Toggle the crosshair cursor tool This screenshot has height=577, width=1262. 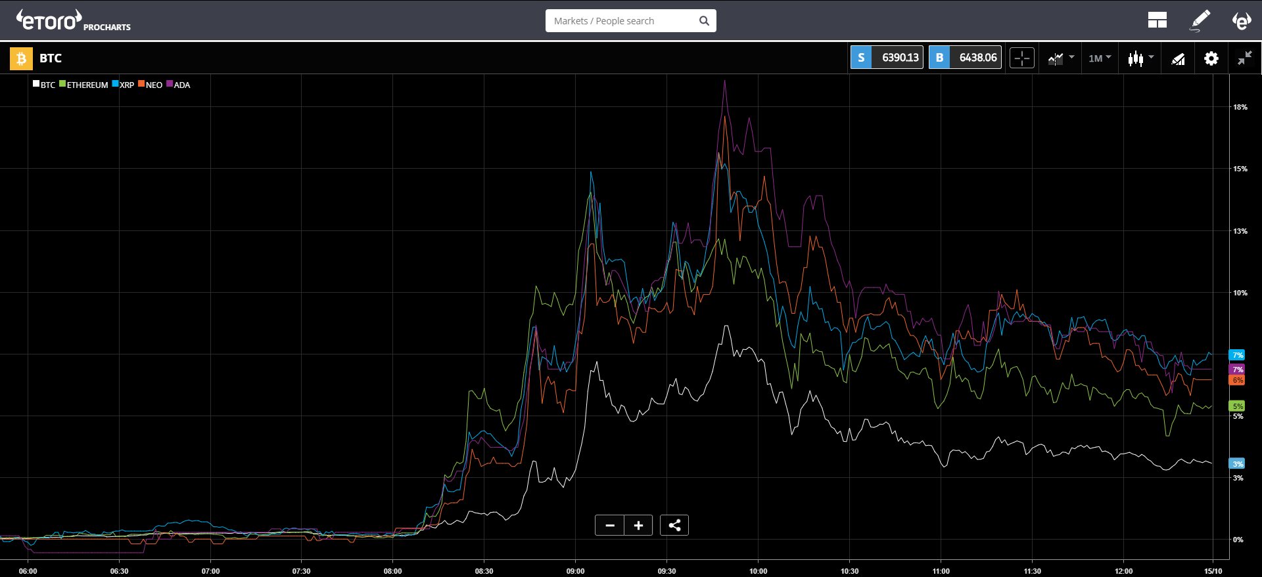tap(1022, 58)
